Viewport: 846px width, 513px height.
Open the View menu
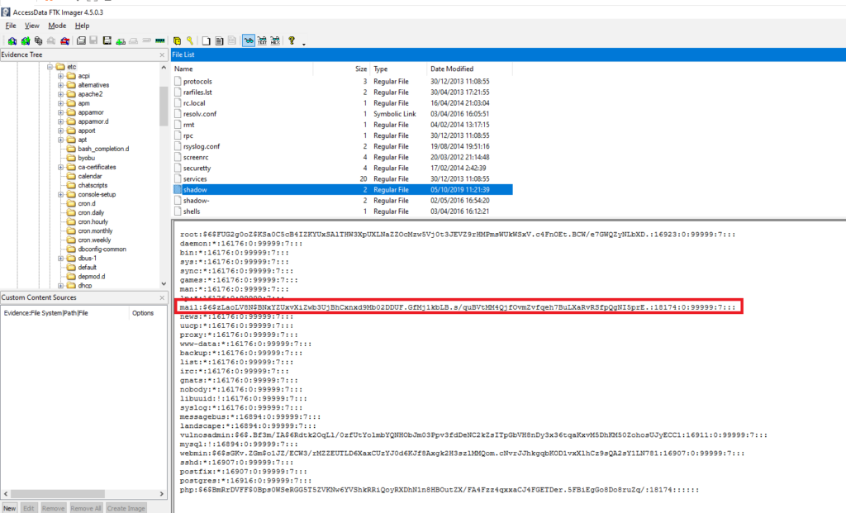pyautogui.click(x=31, y=26)
